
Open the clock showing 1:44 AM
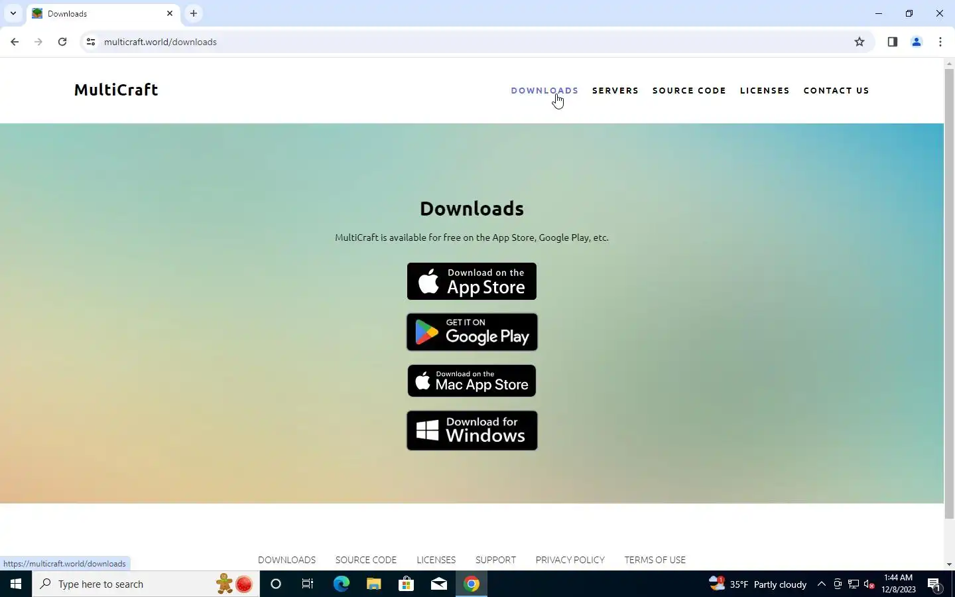[899, 584]
